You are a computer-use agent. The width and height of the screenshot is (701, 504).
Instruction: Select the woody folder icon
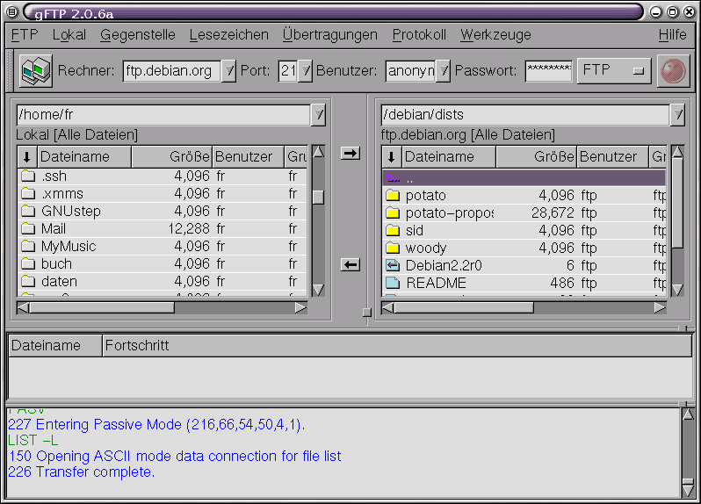coord(393,248)
